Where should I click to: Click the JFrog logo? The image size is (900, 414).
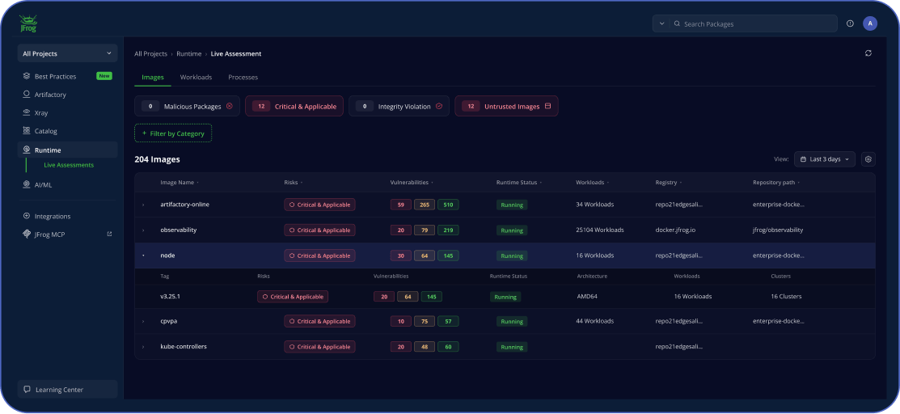click(x=27, y=23)
